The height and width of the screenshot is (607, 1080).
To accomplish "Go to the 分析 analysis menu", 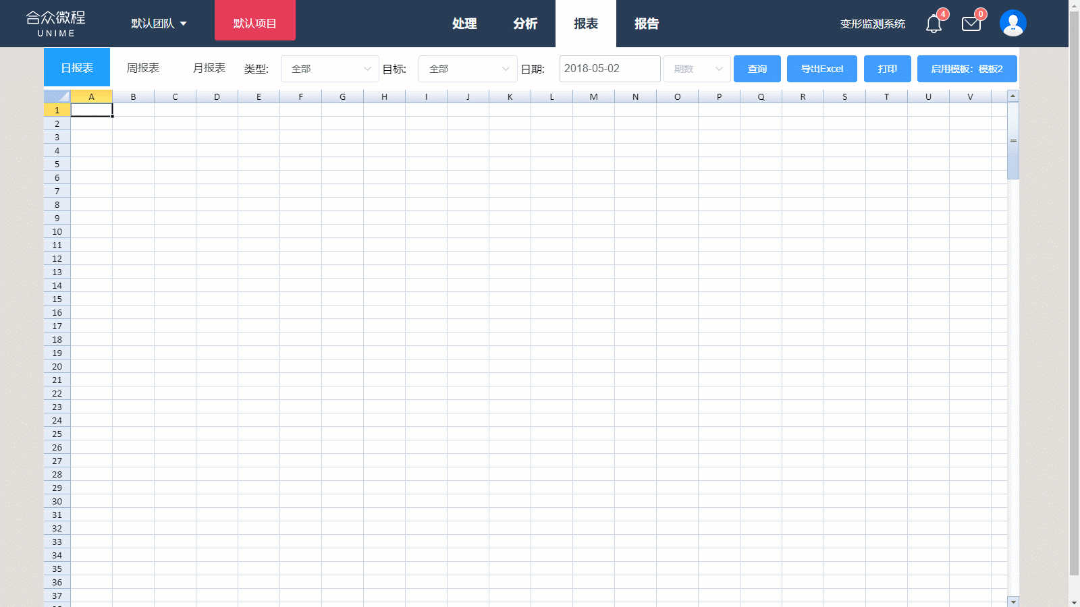I will 525,24.
